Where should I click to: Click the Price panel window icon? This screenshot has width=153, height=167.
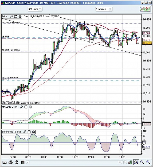pos(16,16)
